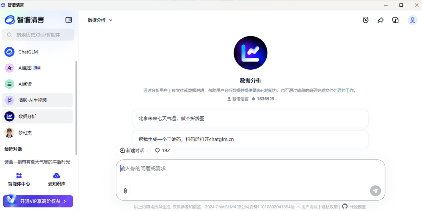This screenshot has height=211, width=422.
Task: Open your account profile avatar
Action: [412, 20]
